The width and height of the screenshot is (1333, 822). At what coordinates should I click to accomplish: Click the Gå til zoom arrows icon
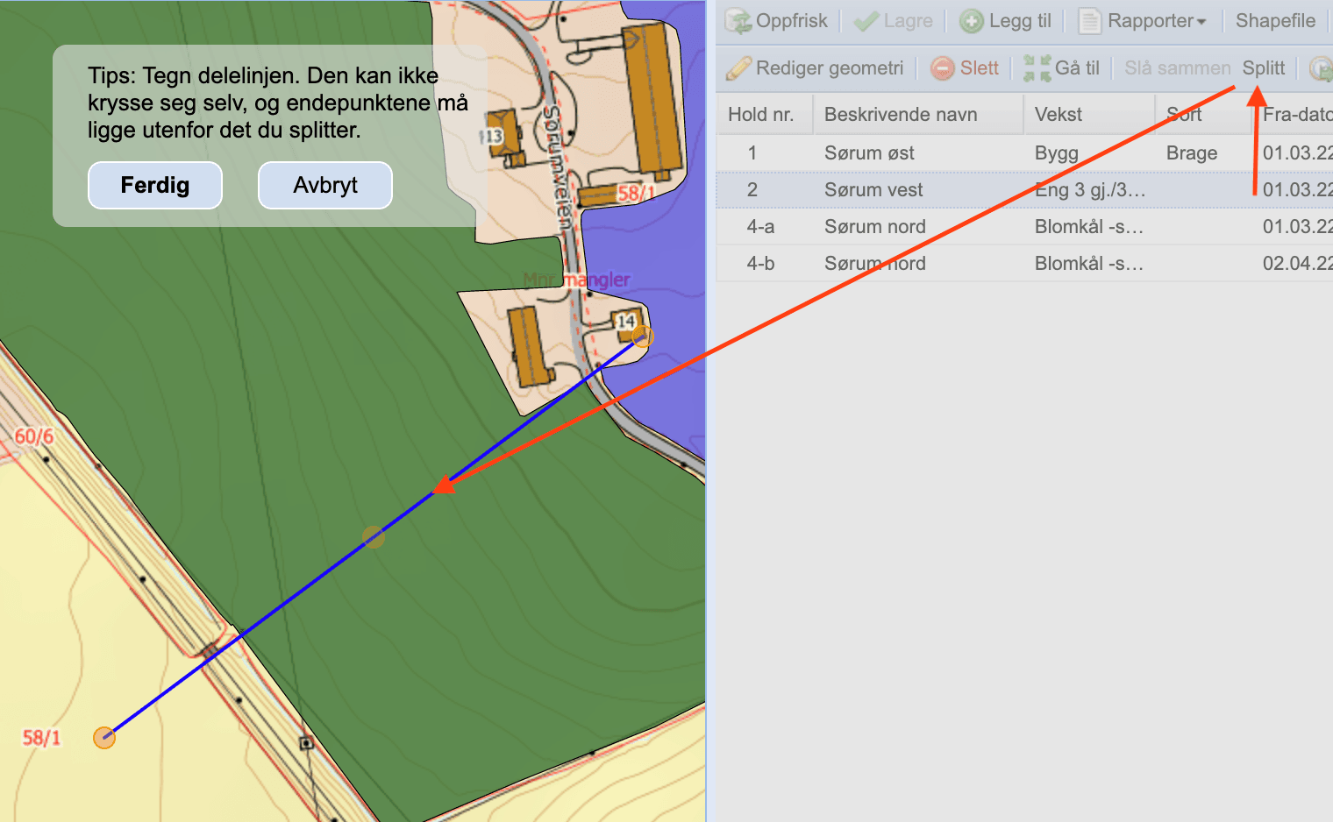tap(1037, 68)
